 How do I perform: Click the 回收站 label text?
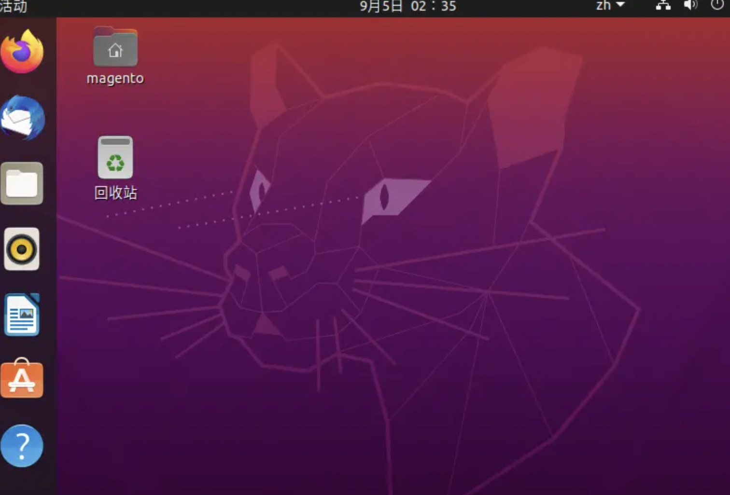pyautogui.click(x=115, y=193)
